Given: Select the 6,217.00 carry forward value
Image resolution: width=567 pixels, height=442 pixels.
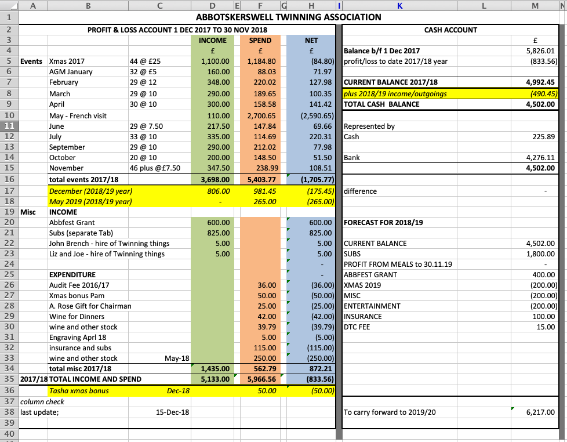Looking at the screenshot, I should pos(540,412).
